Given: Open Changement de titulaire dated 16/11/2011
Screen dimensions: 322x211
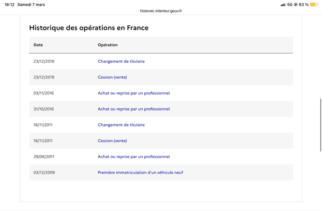Looking at the screenshot, I should (x=121, y=125).
